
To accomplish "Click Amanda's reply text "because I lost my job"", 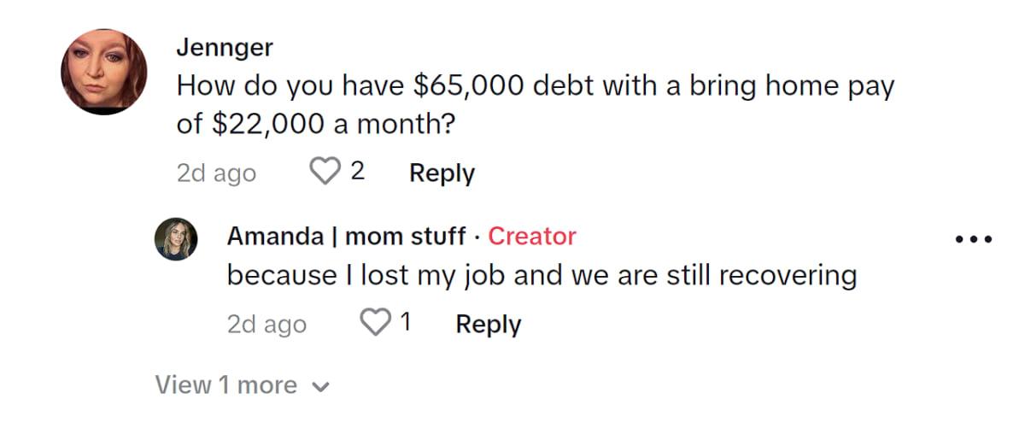I will (x=541, y=275).
